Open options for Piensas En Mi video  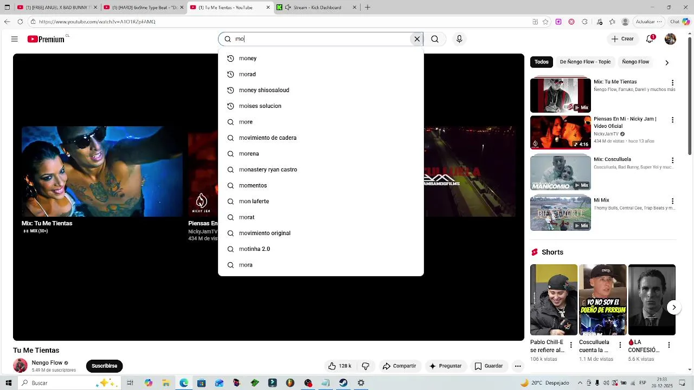click(x=672, y=120)
